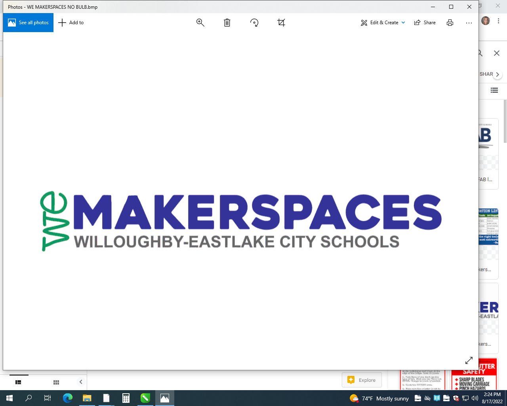Screen dimensions: 507x406
Task: Click the profile avatar in browser window
Action: point(486,21)
